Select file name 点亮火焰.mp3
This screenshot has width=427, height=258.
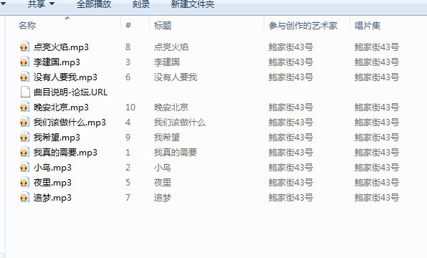click(x=61, y=47)
